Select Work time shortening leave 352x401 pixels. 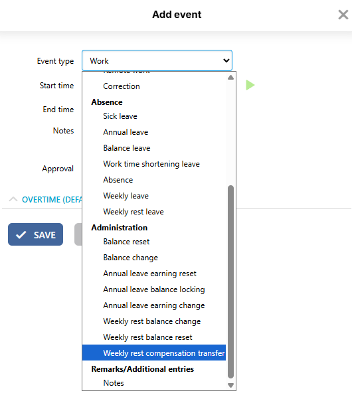tap(154, 164)
